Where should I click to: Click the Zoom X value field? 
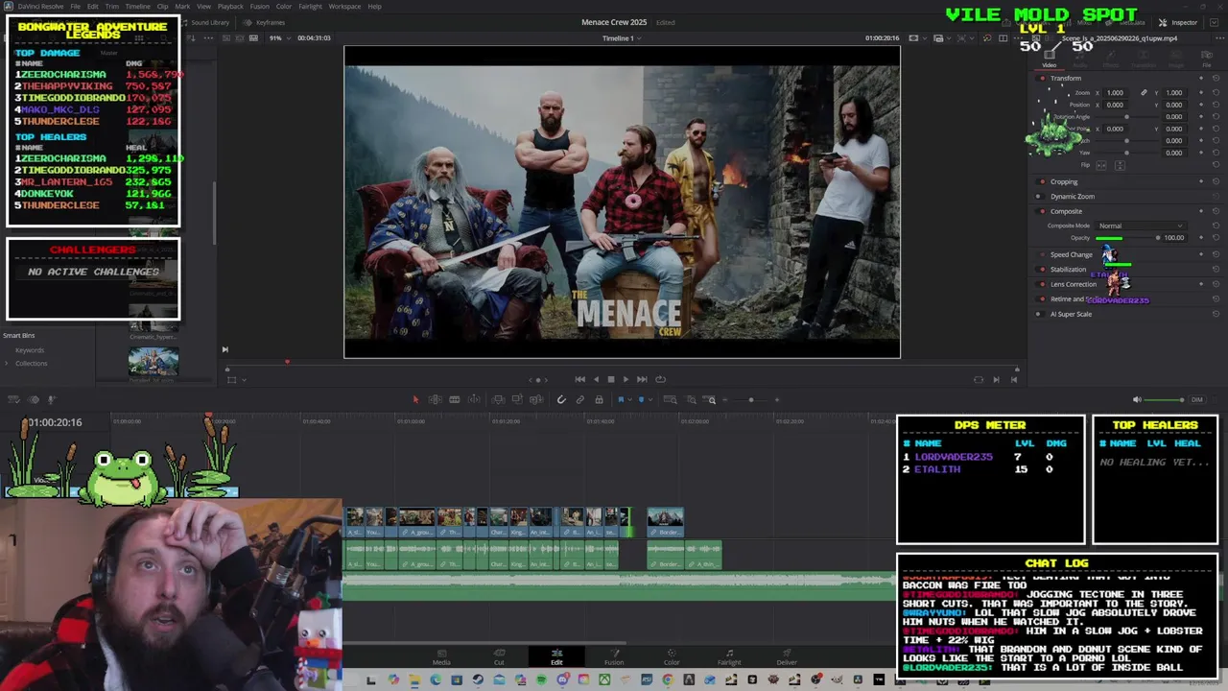1115,93
